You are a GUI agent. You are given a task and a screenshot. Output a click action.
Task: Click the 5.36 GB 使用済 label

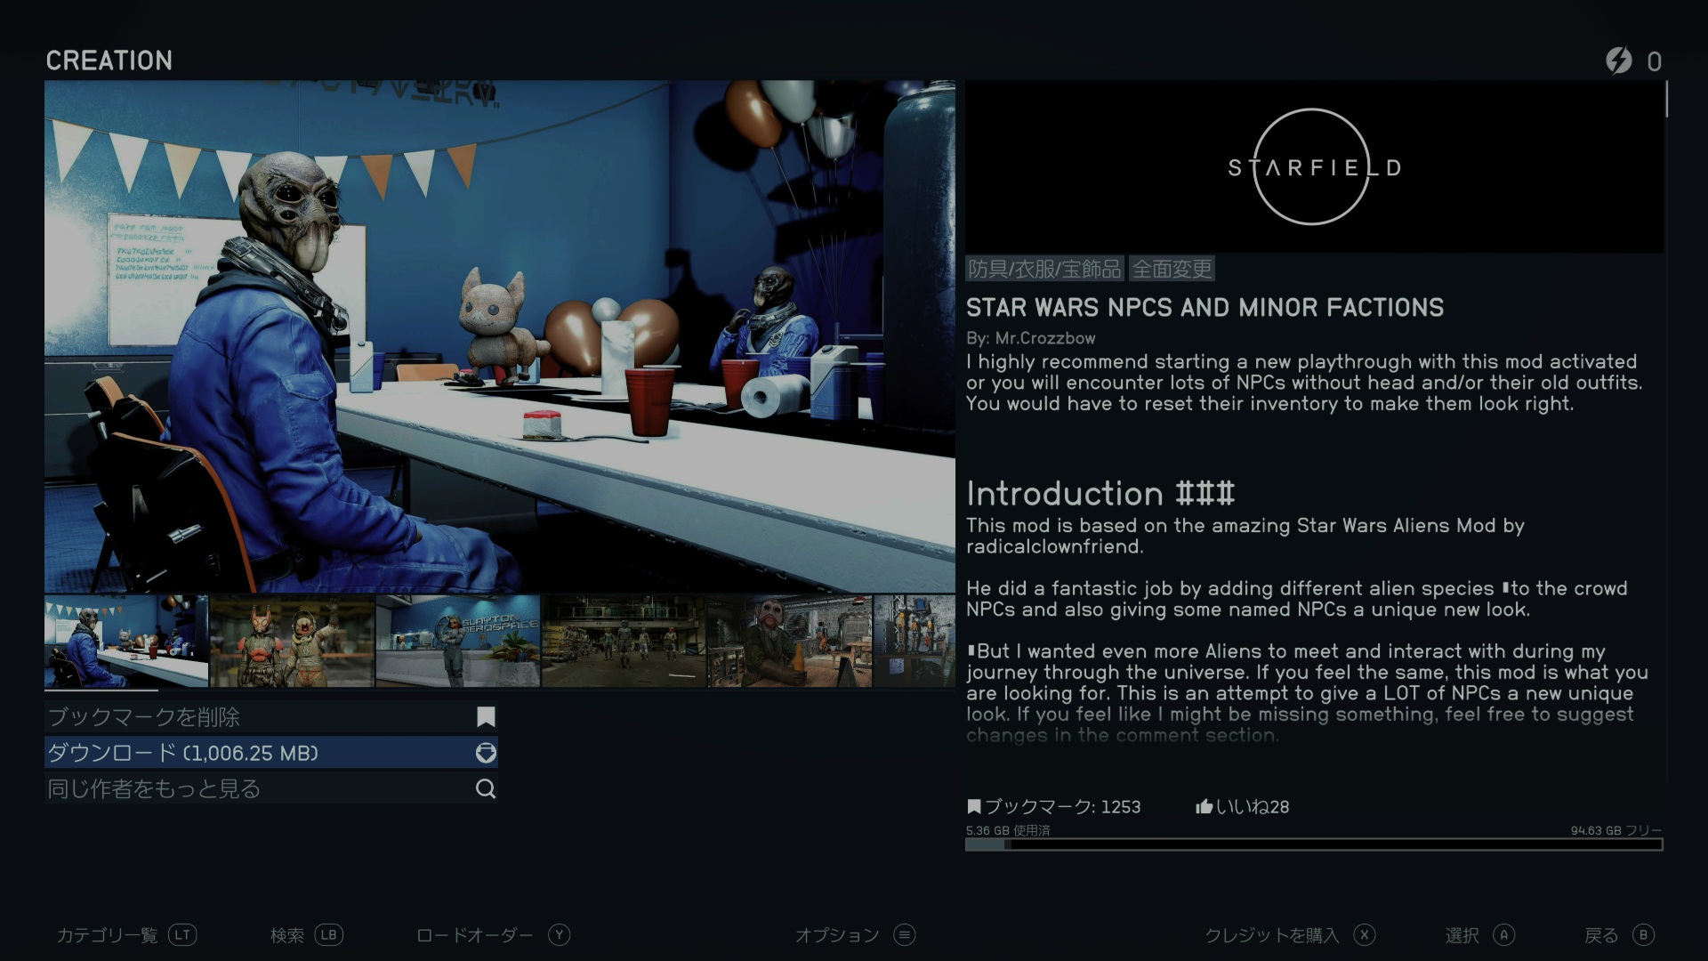[x=1008, y=830]
